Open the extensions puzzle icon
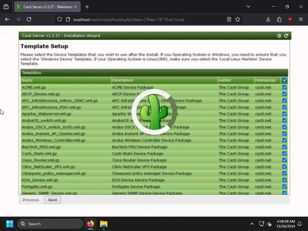This screenshot has height=231, width=308. [279, 19]
